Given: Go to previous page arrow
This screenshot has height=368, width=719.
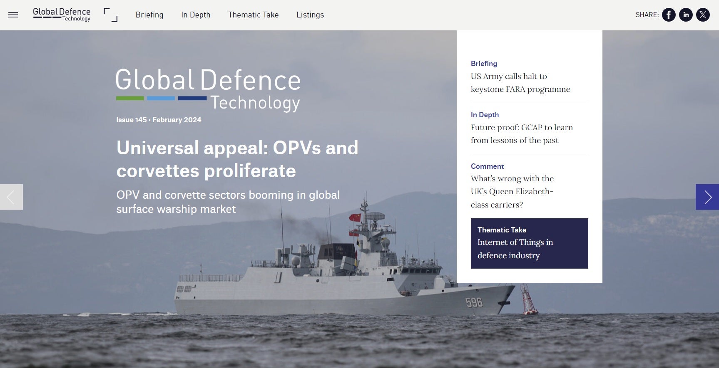Looking at the screenshot, I should tap(11, 197).
